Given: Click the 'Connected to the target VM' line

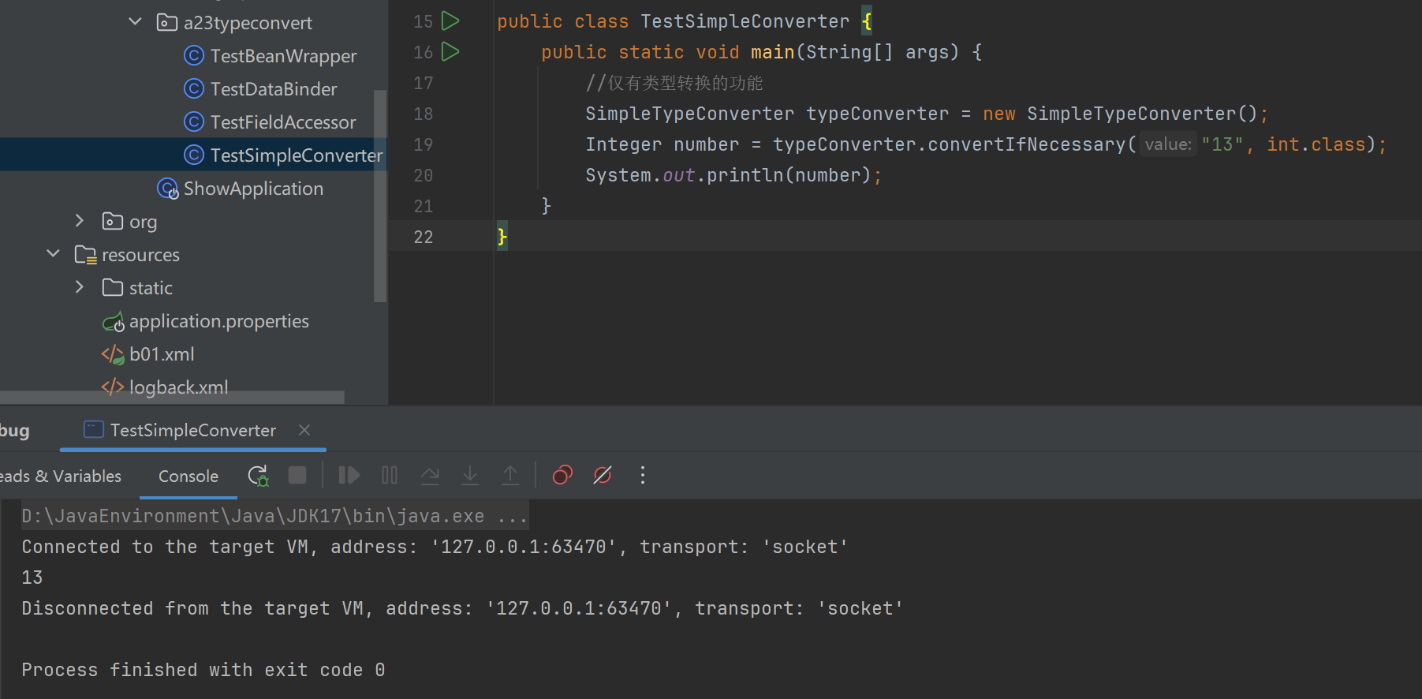Looking at the screenshot, I should (435, 547).
